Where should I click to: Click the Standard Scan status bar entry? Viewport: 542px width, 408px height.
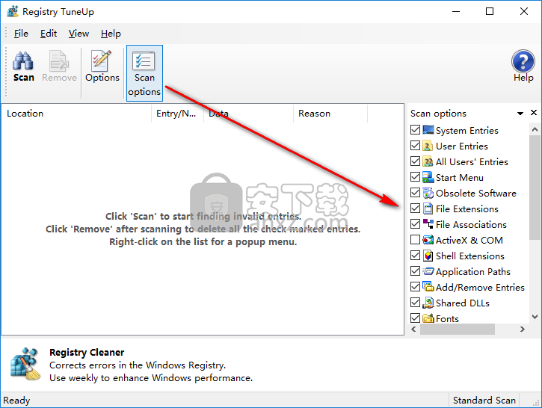484,400
